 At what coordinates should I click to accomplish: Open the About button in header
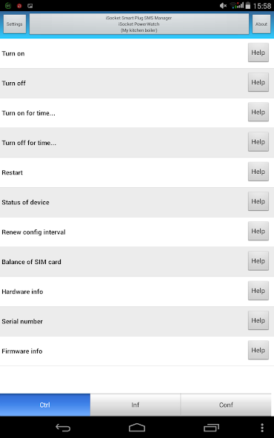pos(261,24)
